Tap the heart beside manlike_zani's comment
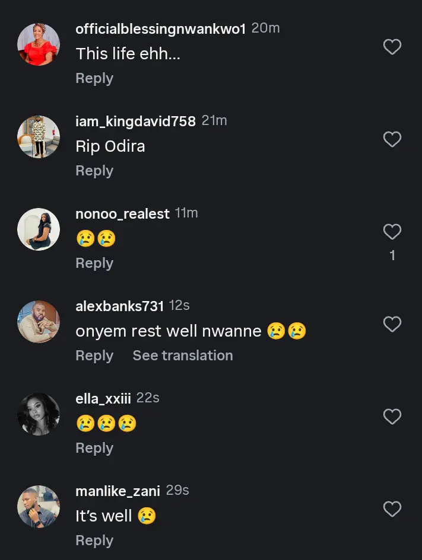This screenshot has width=422, height=560. pos(392,509)
